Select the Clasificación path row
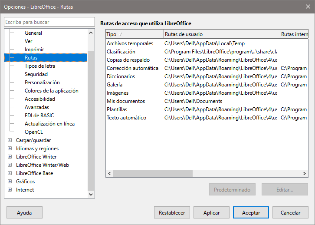The height and width of the screenshot is (225, 315). click(207, 52)
